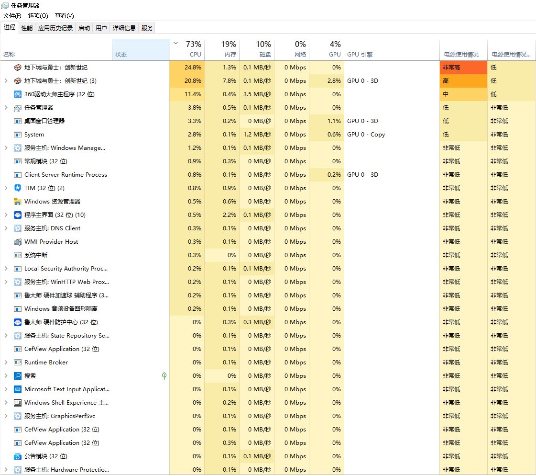Click the Runtime Broker icon
Image resolution: width=536 pixels, height=476 pixels.
click(17, 363)
